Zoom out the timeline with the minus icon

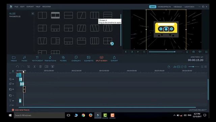[x=182, y=67]
